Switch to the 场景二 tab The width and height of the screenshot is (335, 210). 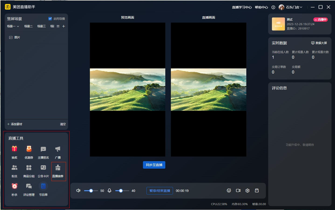28,26
